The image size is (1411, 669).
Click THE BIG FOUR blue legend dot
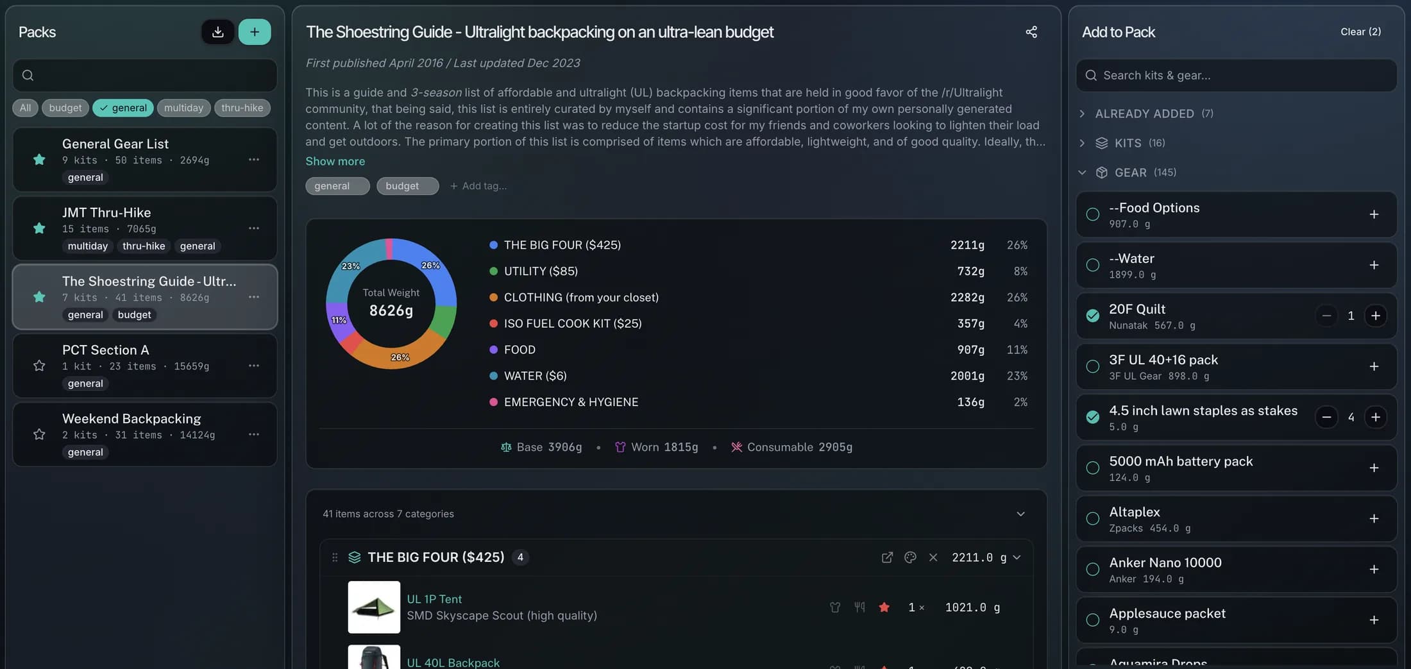coord(493,245)
